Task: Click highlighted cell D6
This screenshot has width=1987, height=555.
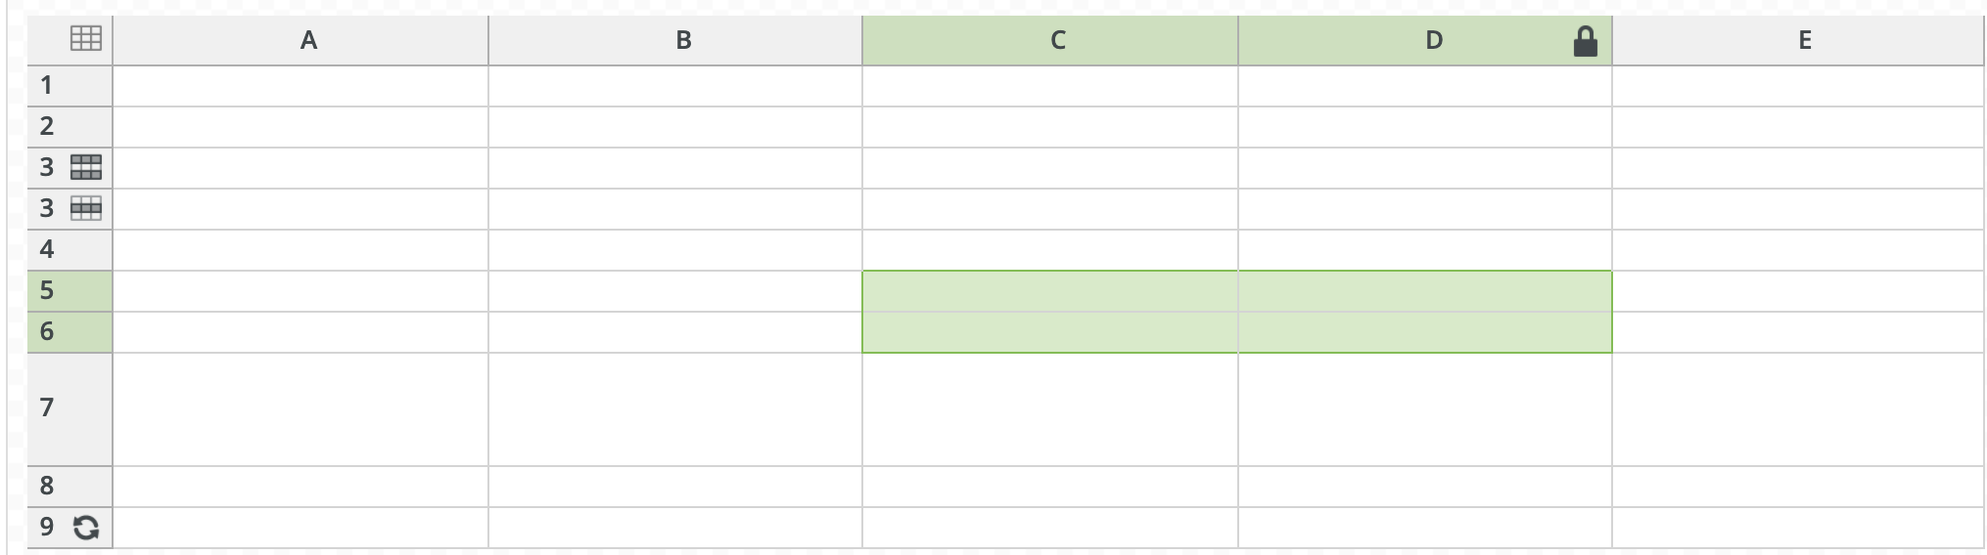Action: (1425, 332)
